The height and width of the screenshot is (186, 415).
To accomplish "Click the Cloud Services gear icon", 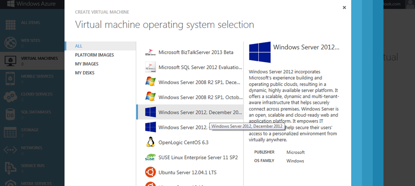I will tap(10, 96).
